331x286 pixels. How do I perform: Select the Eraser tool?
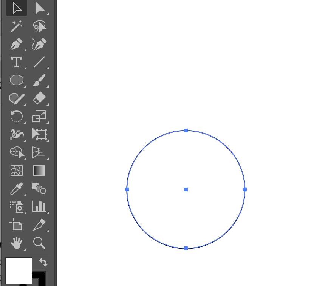(x=39, y=98)
